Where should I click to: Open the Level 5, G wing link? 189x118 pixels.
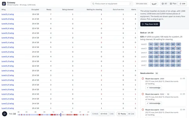8,52
